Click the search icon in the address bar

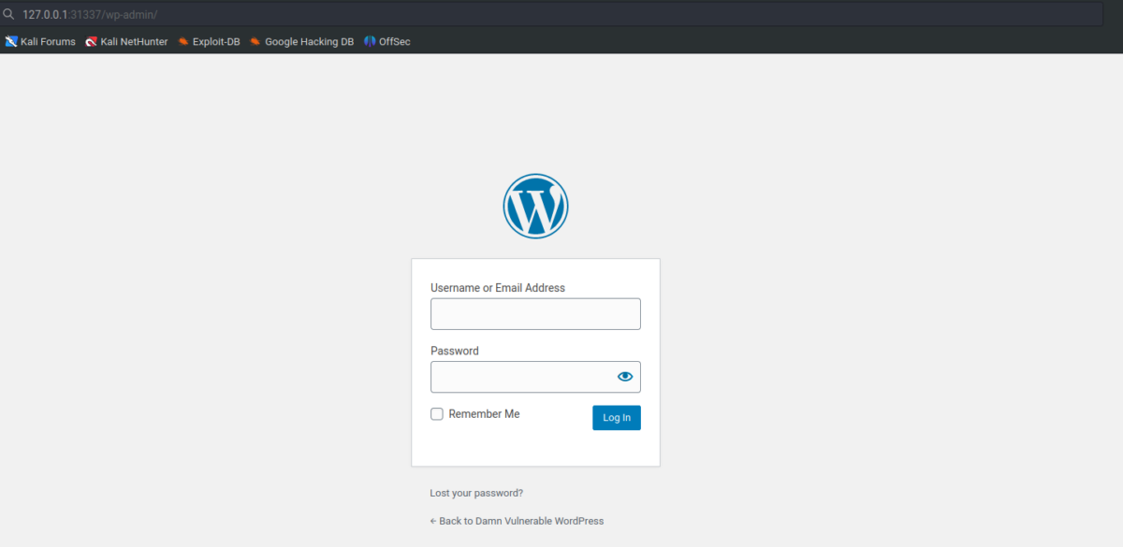(x=9, y=14)
